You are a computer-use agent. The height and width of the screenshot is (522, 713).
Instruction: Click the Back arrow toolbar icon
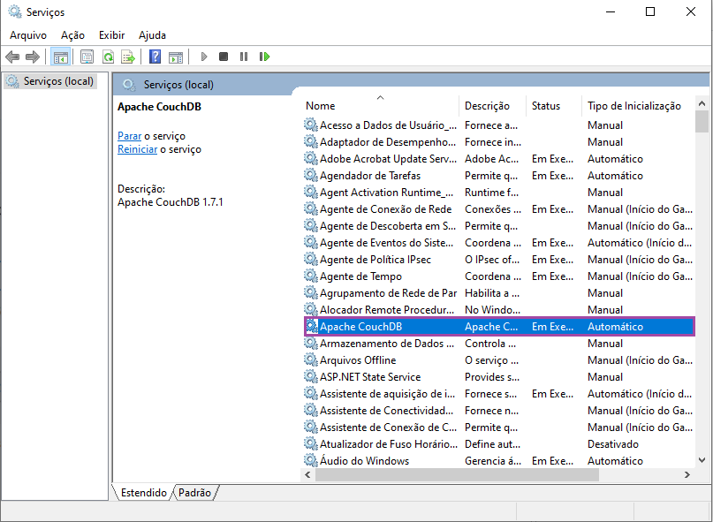coord(12,57)
